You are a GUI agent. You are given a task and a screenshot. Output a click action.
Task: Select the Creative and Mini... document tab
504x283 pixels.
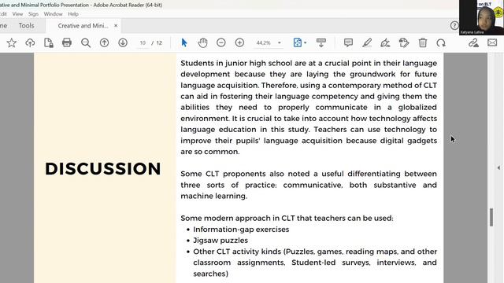pyautogui.click(x=83, y=26)
